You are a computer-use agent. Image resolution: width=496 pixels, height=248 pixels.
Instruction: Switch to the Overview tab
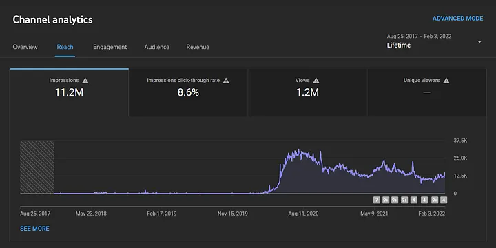point(25,47)
